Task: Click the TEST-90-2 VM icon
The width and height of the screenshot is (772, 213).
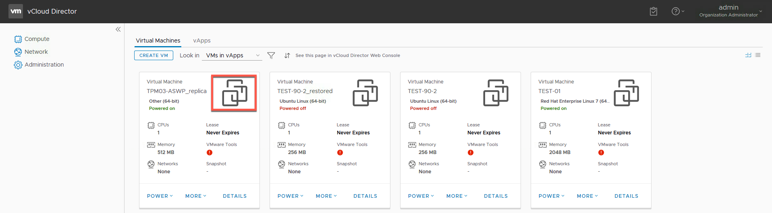Action: tap(496, 93)
